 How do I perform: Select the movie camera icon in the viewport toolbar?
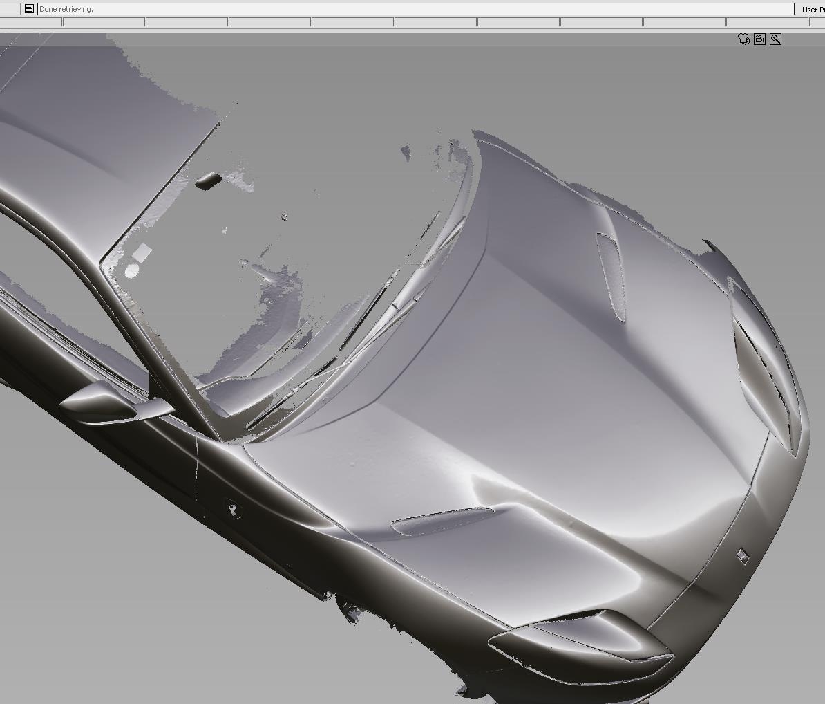coord(743,39)
